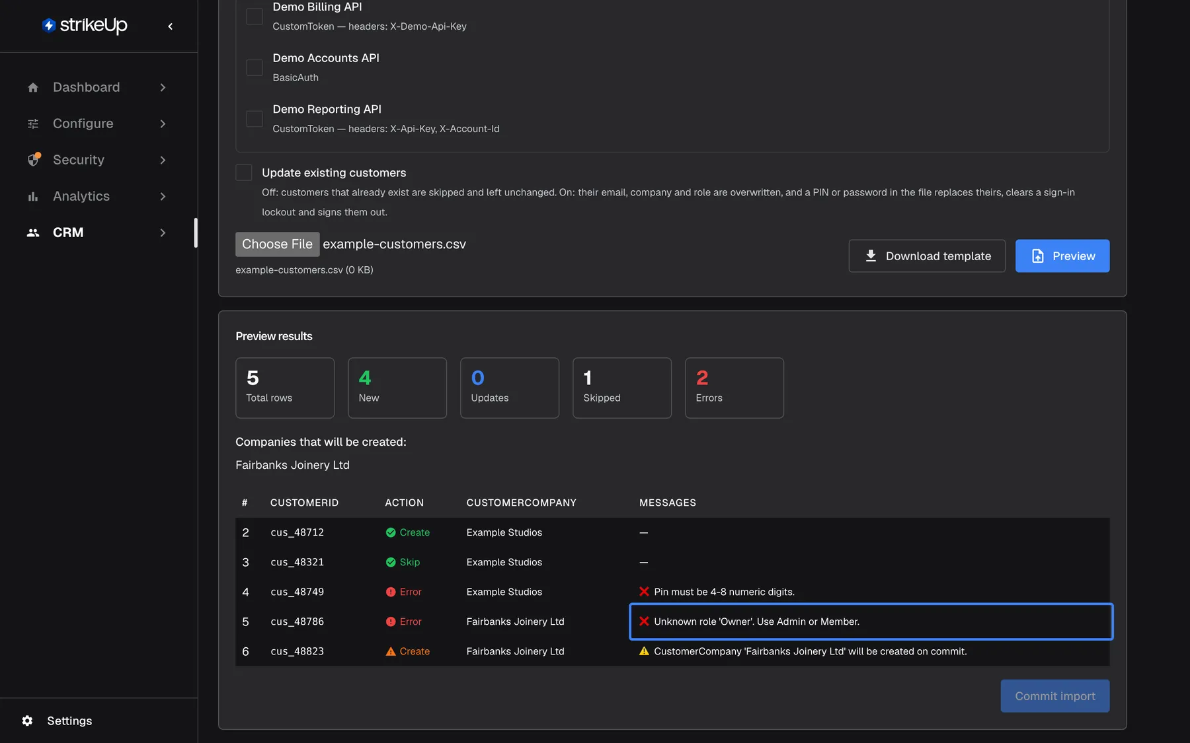Click the Dashboard home icon
The height and width of the screenshot is (743, 1190).
tap(33, 88)
